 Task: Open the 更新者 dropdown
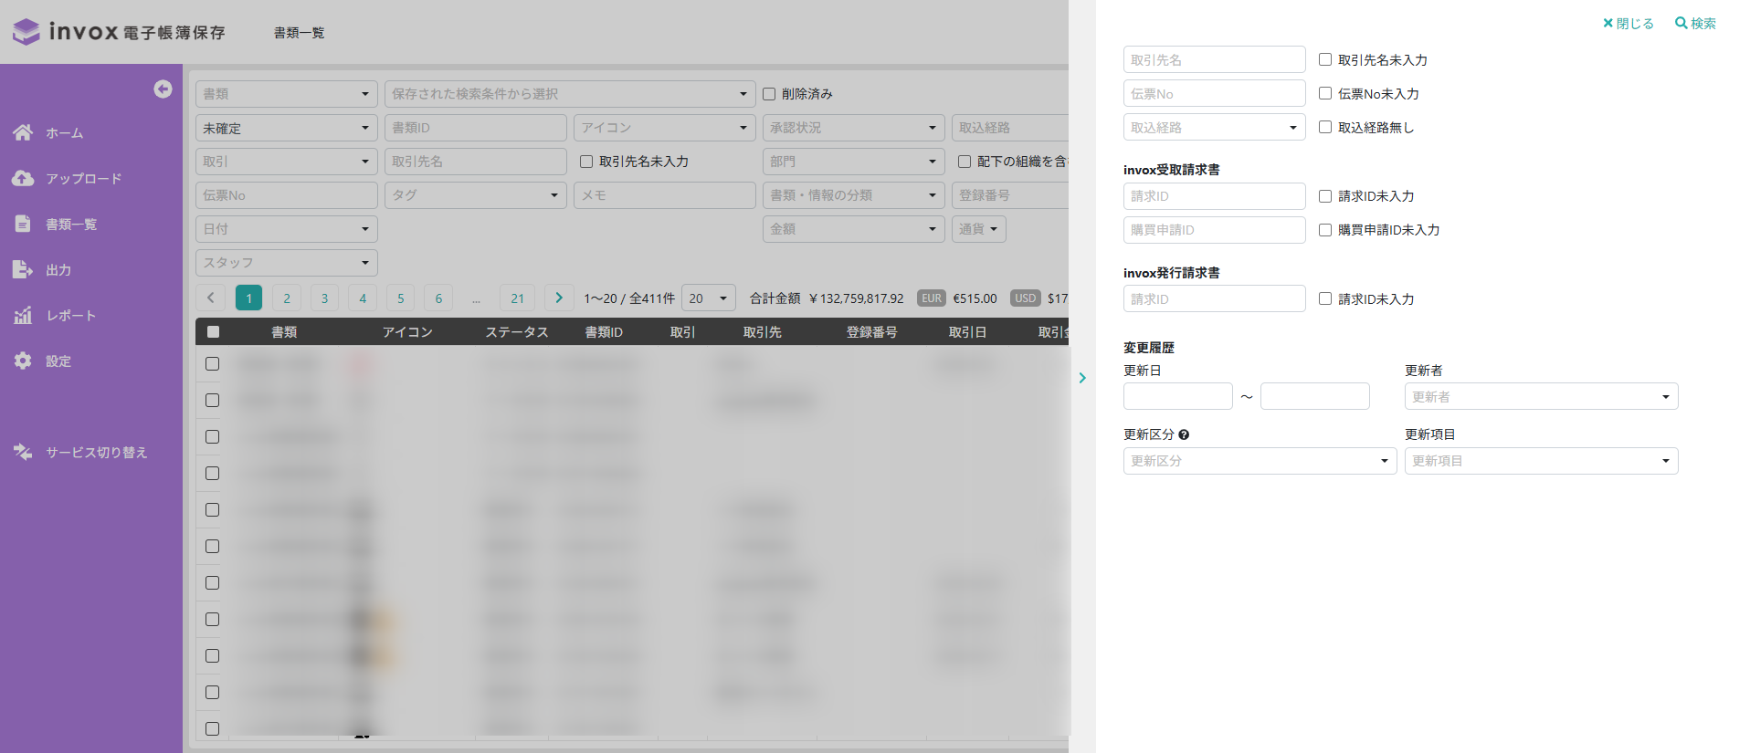[x=1541, y=396]
